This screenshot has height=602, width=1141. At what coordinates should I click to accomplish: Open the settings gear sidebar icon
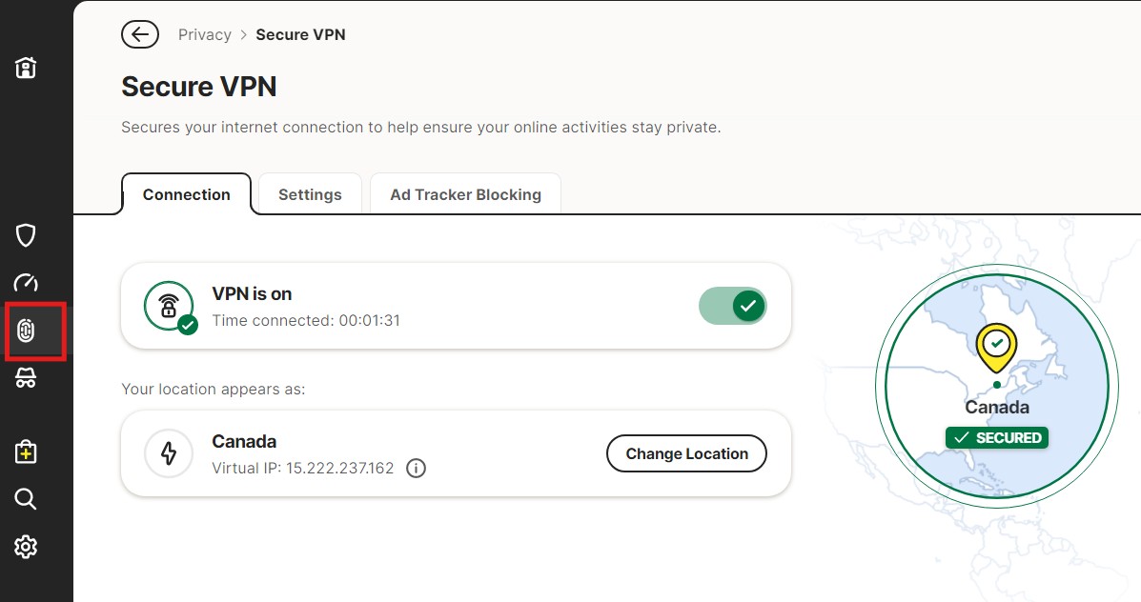point(26,547)
